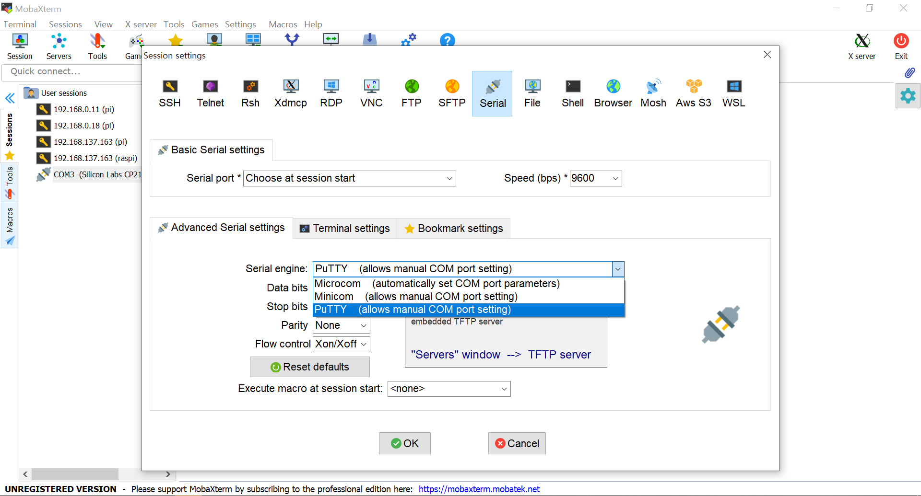This screenshot has width=921, height=496.
Task: Select the Rsh session type
Action: [250, 94]
